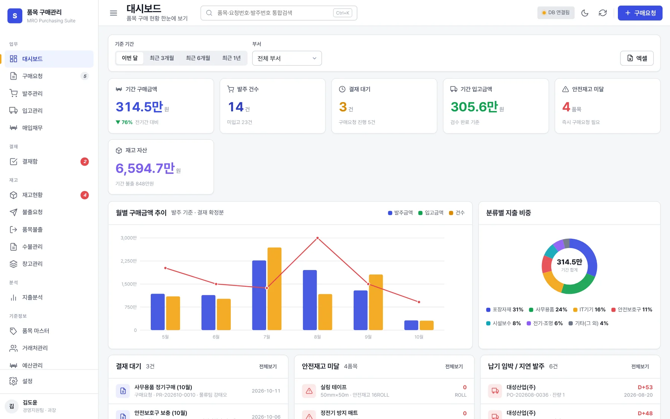Select the 최근 1년 period option
The width and height of the screenshot is (670, 419).
pos(232,58)
